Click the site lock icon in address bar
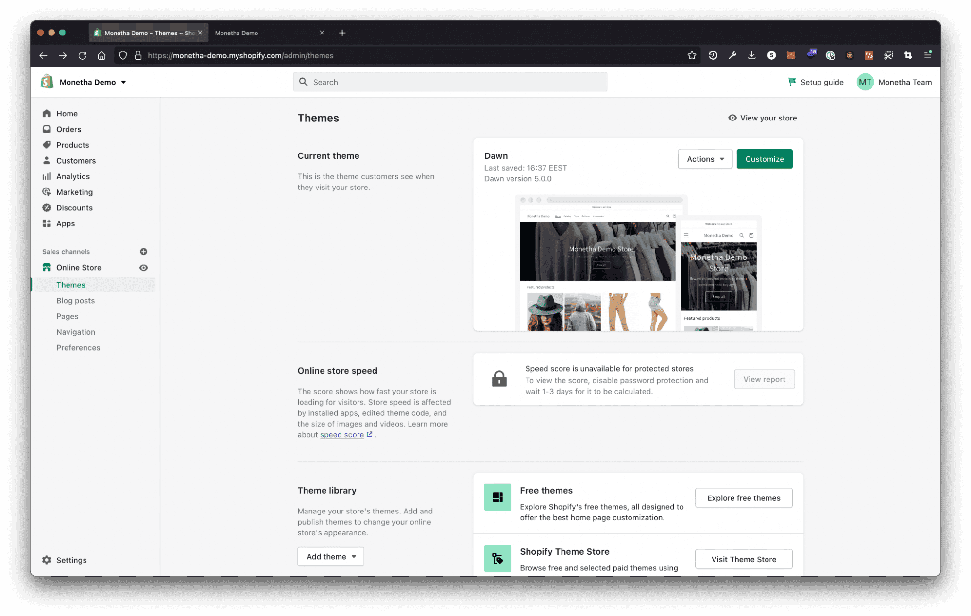The height and width of the screenshot is (616, 971). point(138,55)
